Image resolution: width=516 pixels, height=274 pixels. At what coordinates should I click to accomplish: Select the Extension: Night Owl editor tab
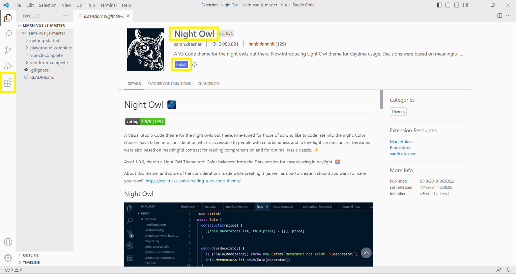[104, 16]
